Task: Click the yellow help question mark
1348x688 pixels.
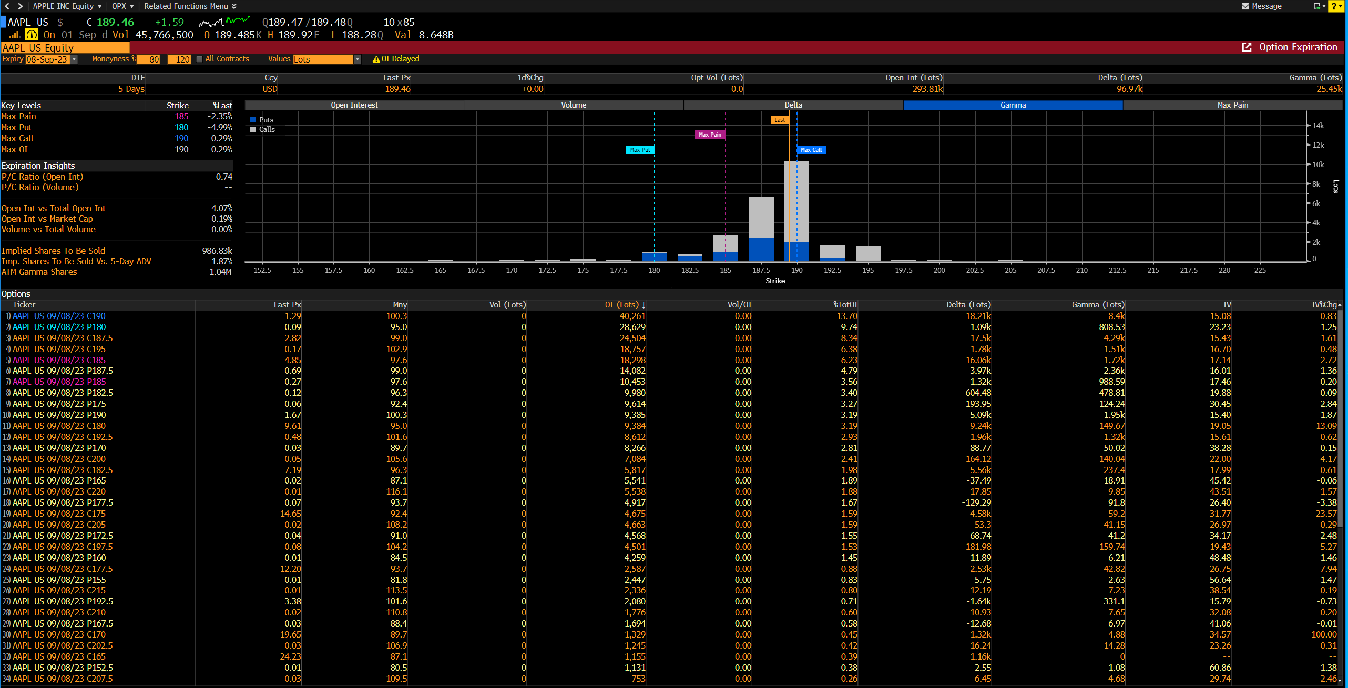Action: [x=1334, y=6]
